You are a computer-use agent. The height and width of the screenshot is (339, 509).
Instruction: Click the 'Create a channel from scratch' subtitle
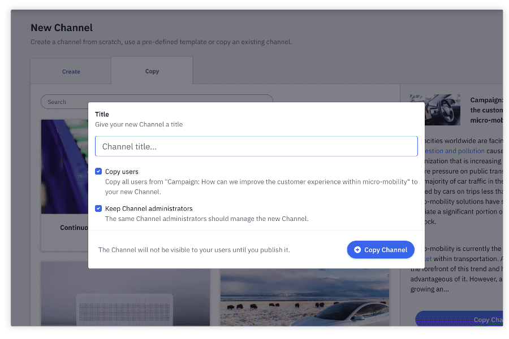pos(161,42)
